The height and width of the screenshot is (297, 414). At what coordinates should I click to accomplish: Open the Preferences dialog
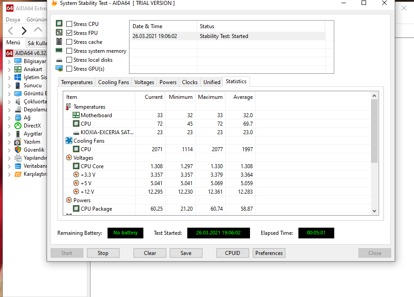(x=269, y=253)
